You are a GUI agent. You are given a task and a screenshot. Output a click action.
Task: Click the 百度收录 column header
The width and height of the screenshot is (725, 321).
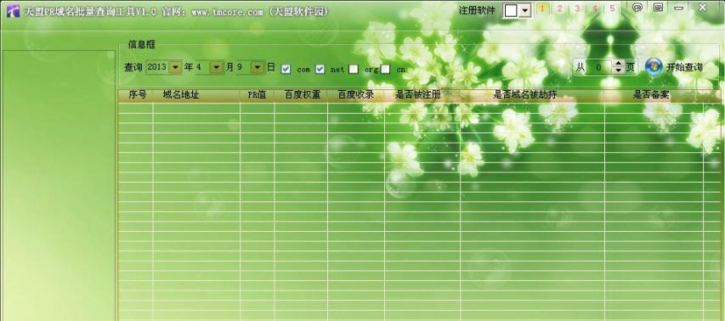click(355, 95)
